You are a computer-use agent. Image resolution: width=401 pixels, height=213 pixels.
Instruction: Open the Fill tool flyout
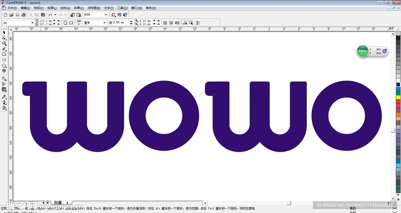point(4,108)
